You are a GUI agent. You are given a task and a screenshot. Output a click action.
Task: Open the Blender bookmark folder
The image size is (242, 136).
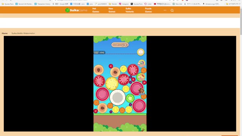point(113,4)
